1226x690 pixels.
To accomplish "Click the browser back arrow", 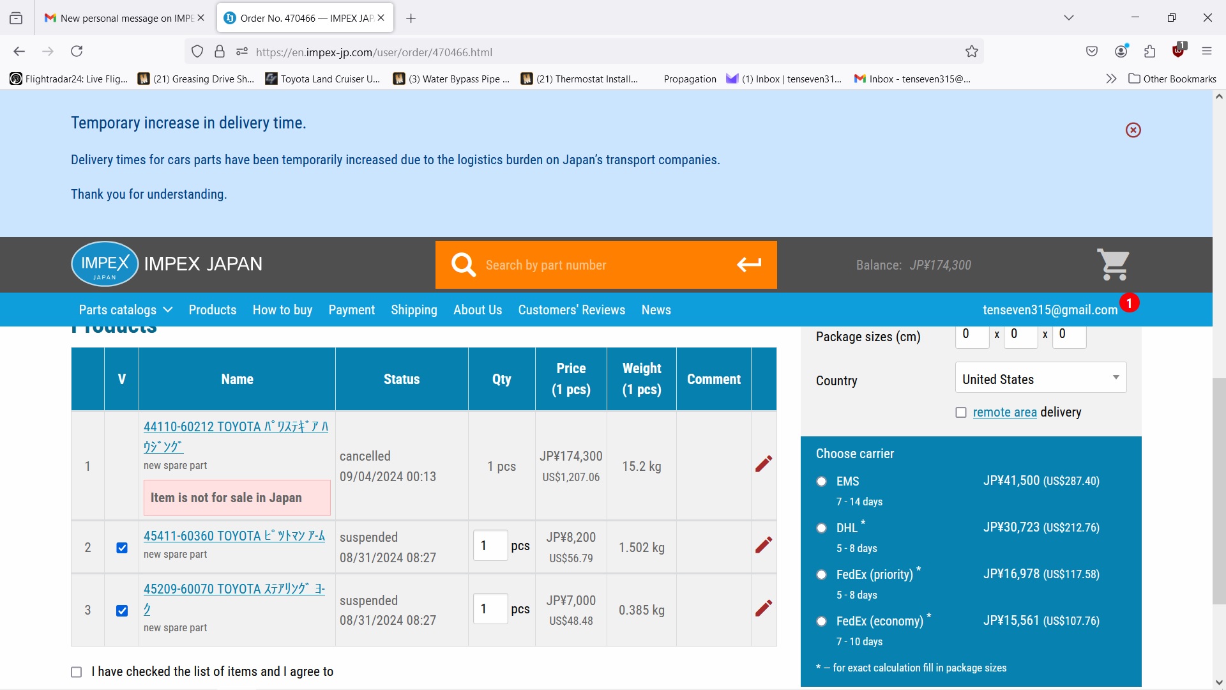I will click(19, 52).
